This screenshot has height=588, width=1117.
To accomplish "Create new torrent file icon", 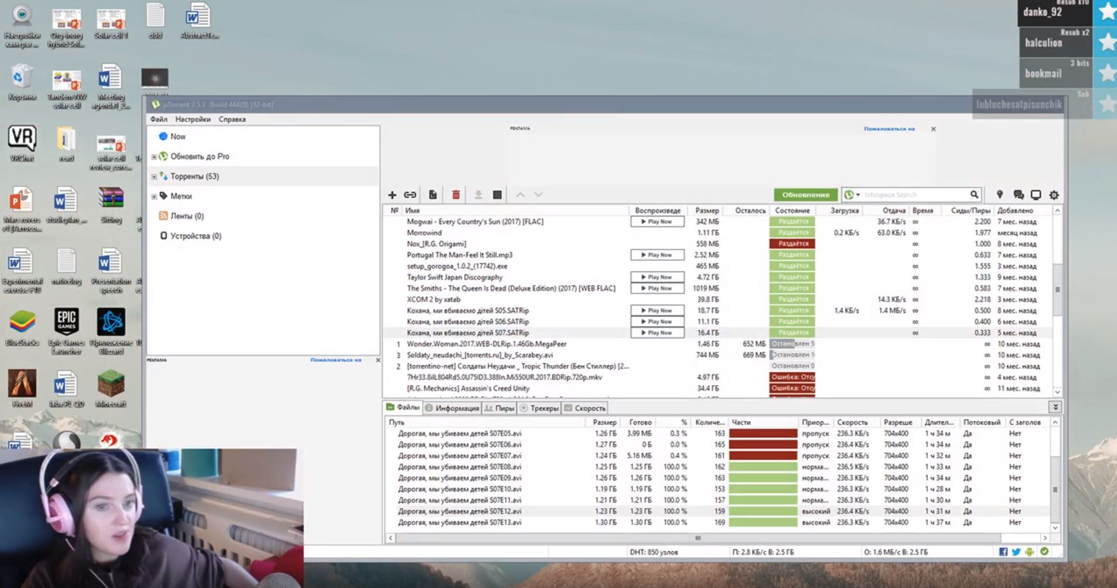I will click(x=433, y=195).
